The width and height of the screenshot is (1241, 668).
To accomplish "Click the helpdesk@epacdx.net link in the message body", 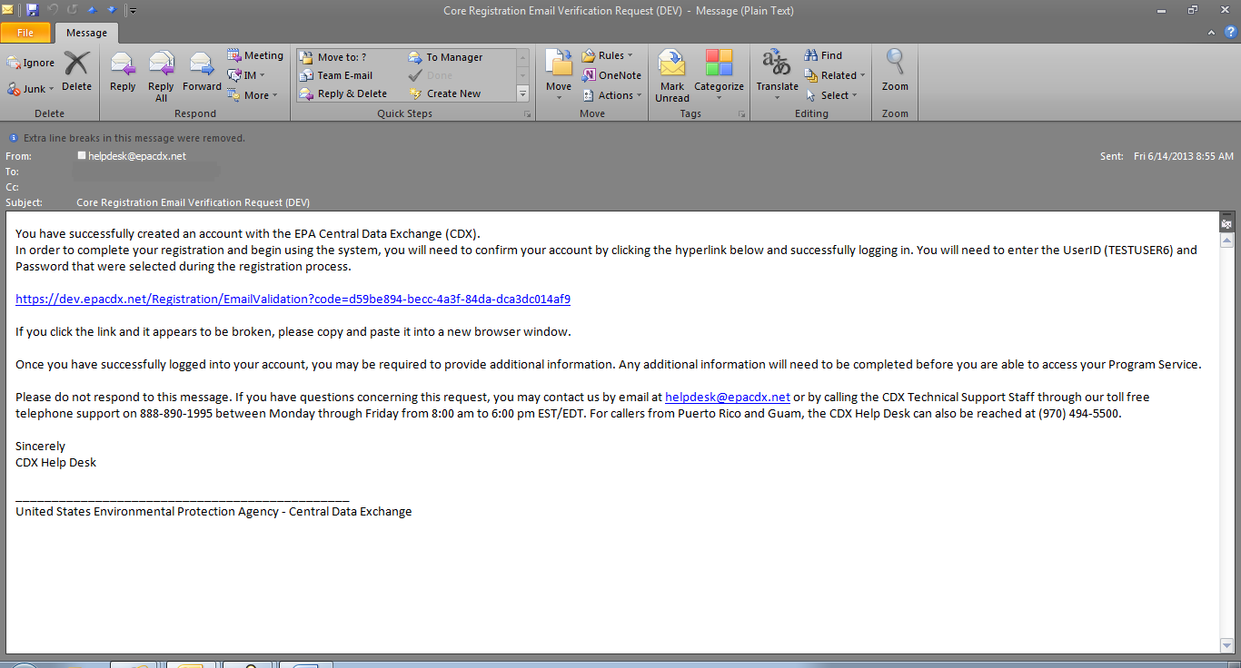I will tap(728, 397).
